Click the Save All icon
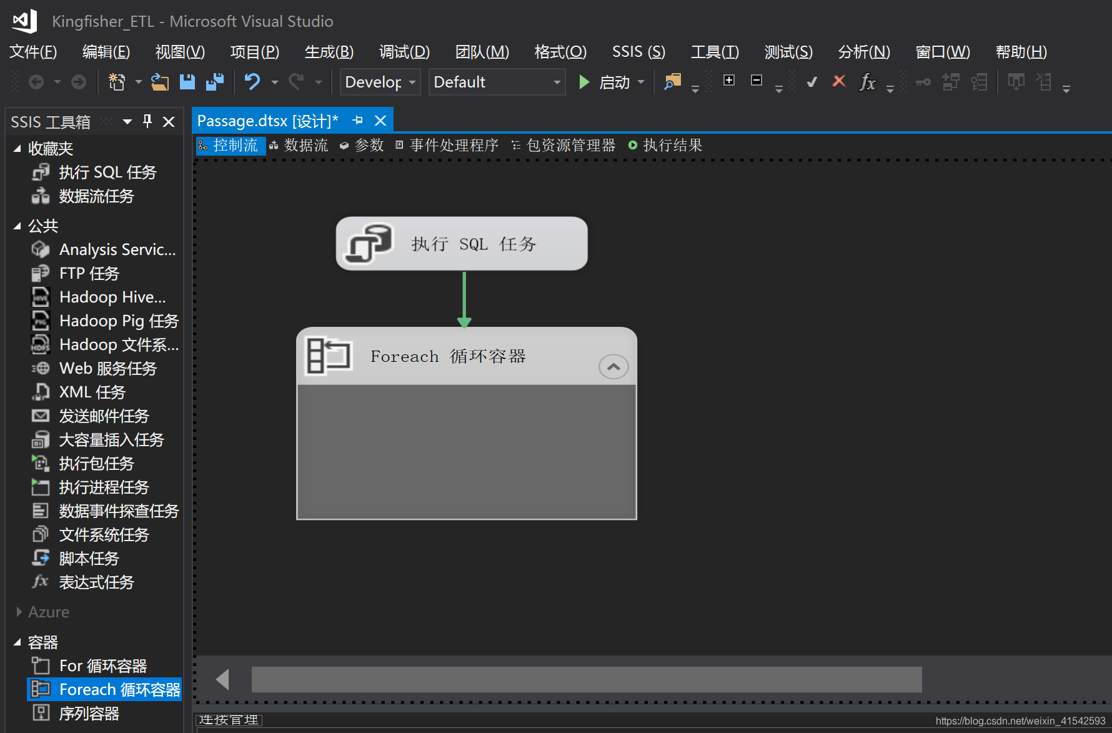 pyautogui.click(x=215, y=82)
